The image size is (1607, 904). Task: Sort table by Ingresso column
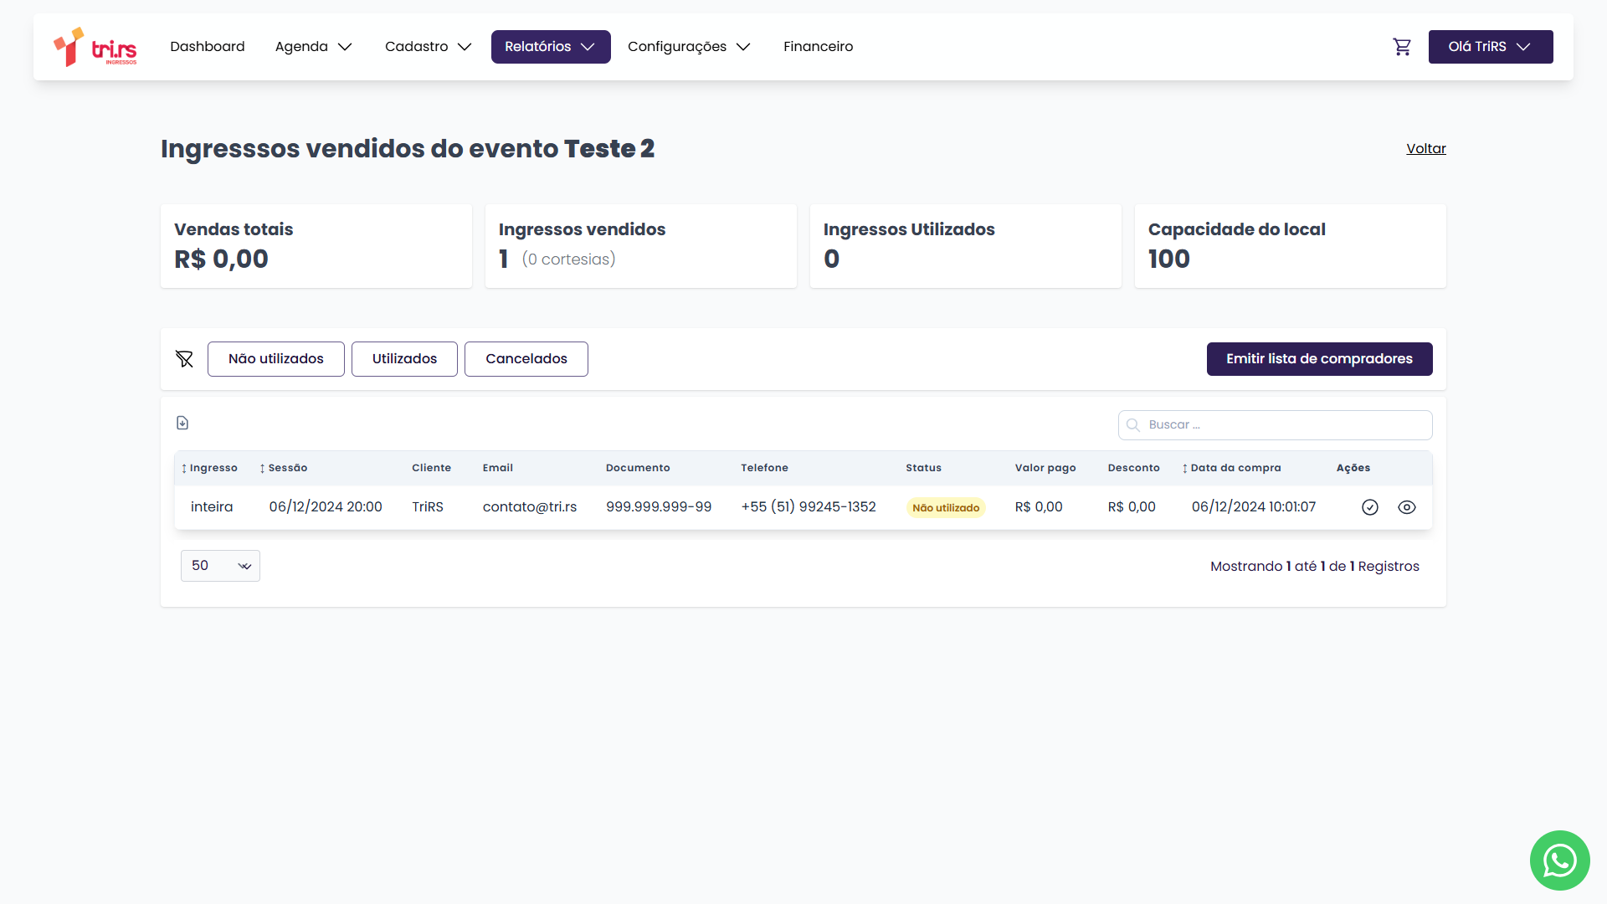[x=210, y=468]
